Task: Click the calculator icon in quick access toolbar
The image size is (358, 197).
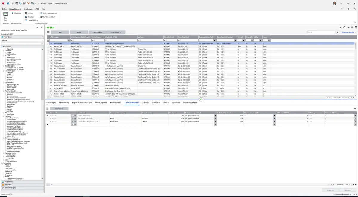Action: (13, 3)
